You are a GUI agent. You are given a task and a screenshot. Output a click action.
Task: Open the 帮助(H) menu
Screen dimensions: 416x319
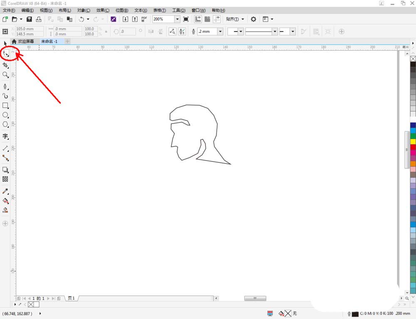218,10
